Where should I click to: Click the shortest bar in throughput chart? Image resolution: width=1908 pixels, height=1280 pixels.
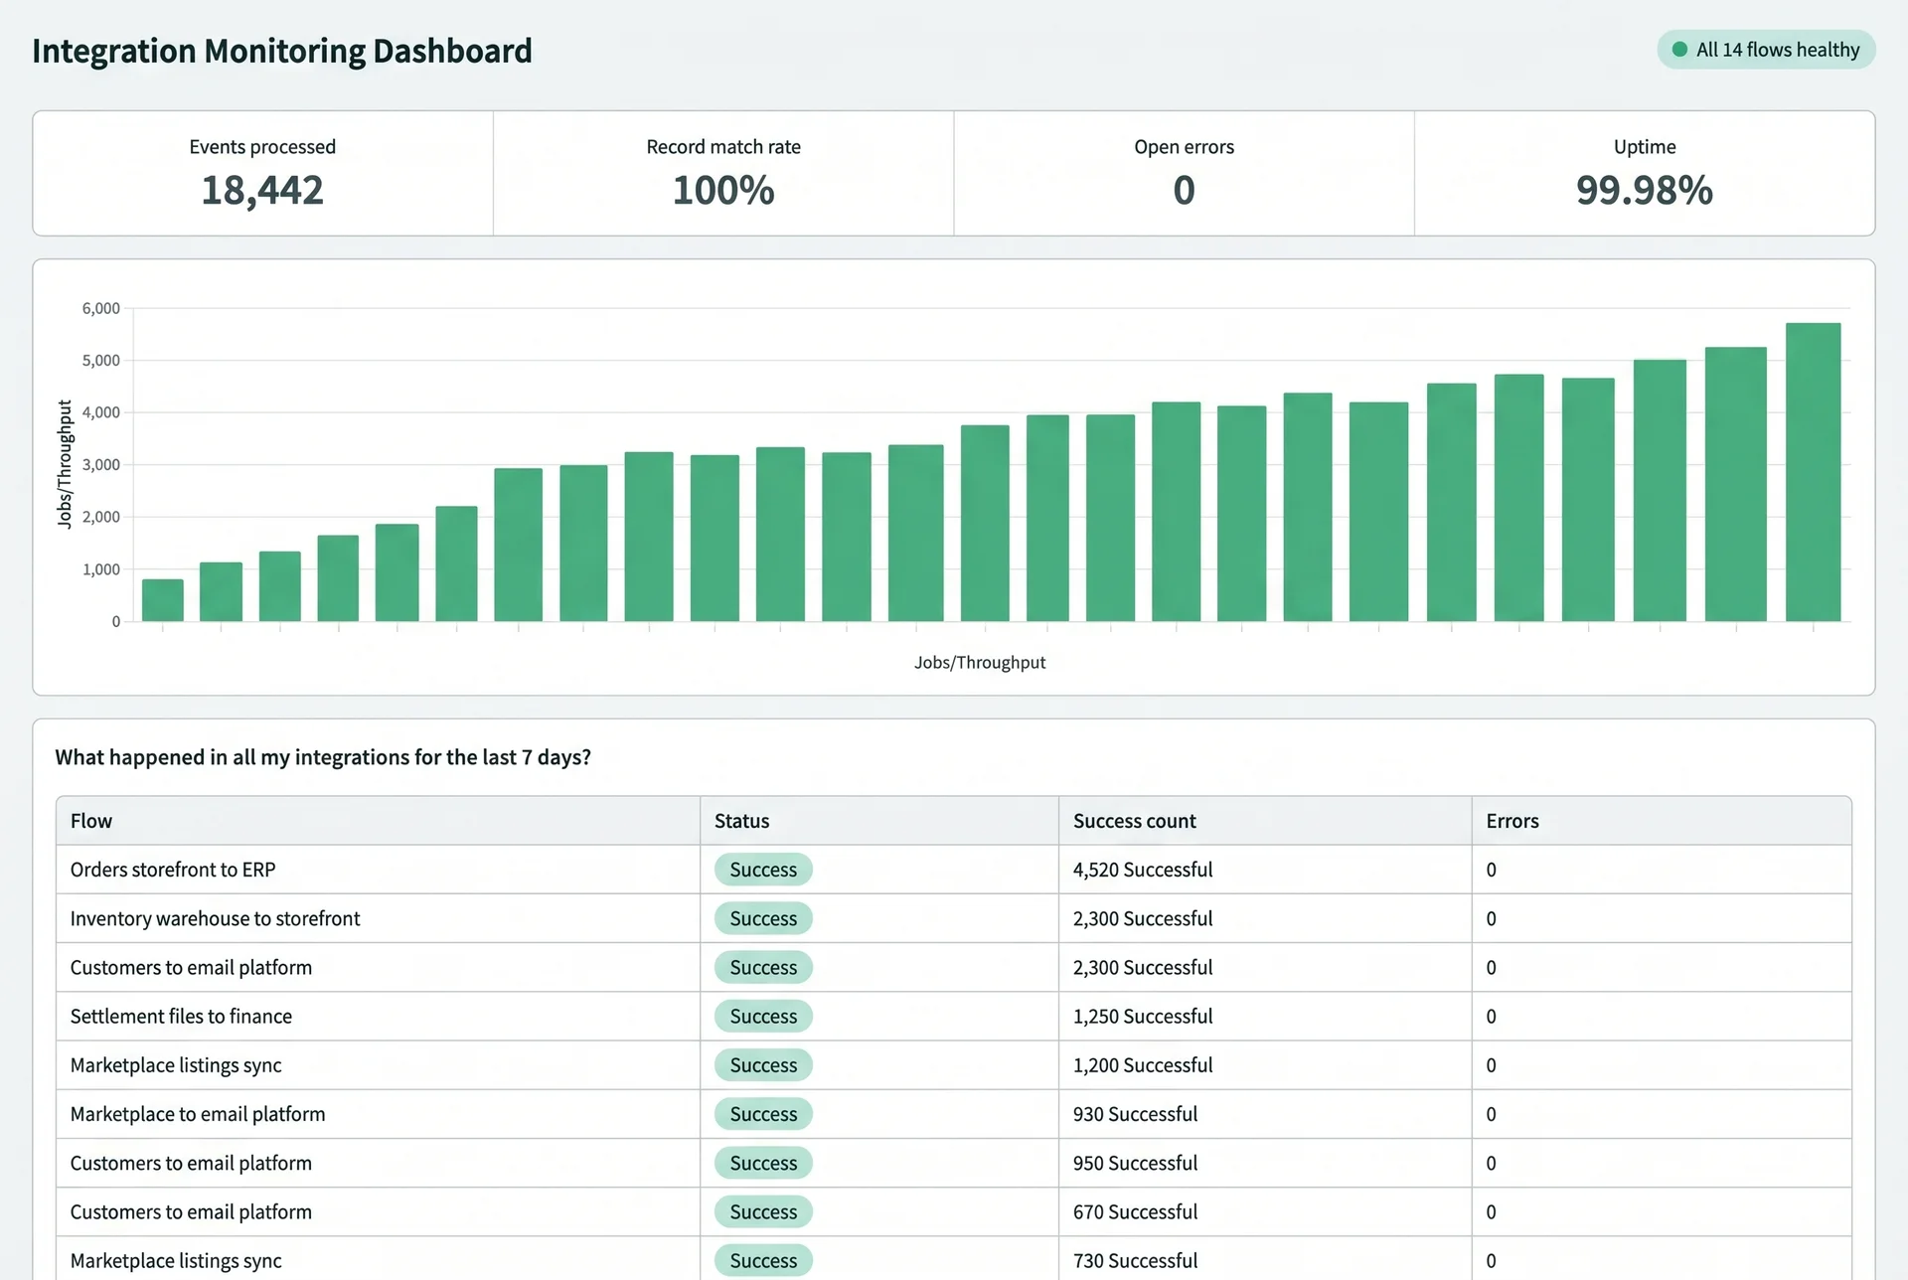click(163, 600)
